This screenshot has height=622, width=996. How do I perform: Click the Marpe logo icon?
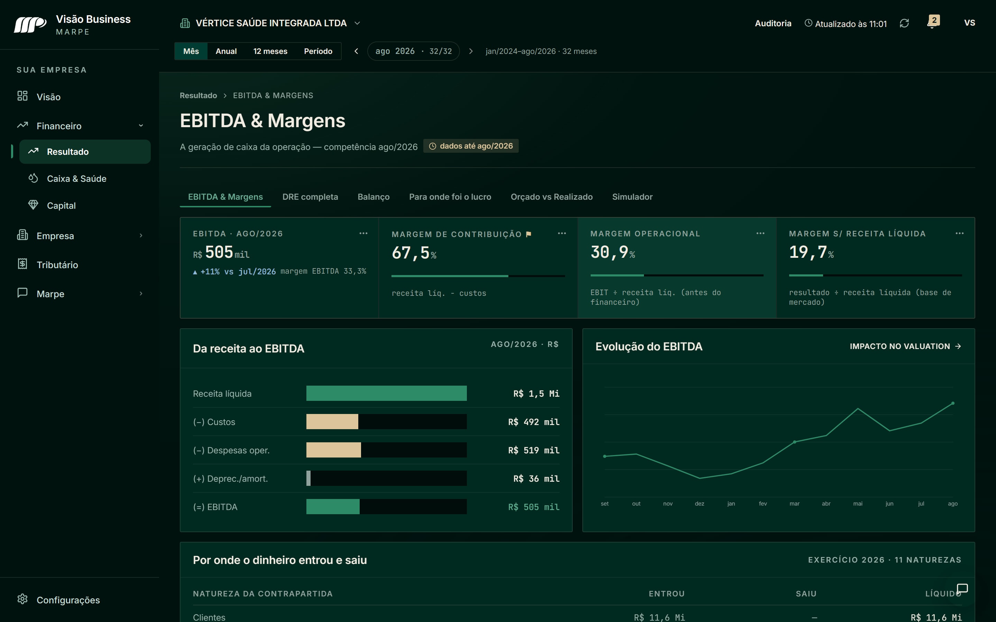[x=30, y=25]
